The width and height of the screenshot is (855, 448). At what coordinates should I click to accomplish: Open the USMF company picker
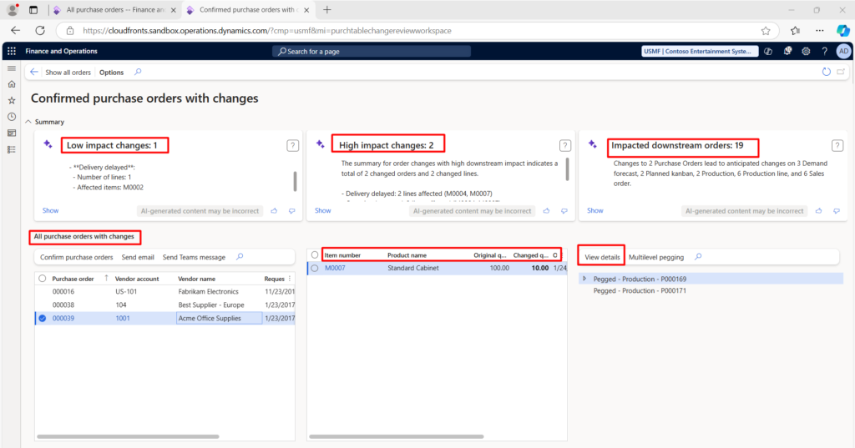tap(701, 51)
